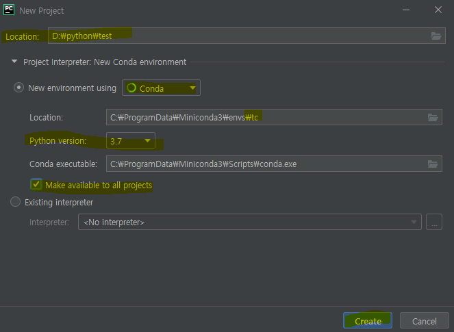
Task: Open the Conda environment type dropdown
Action: [161, 88]
